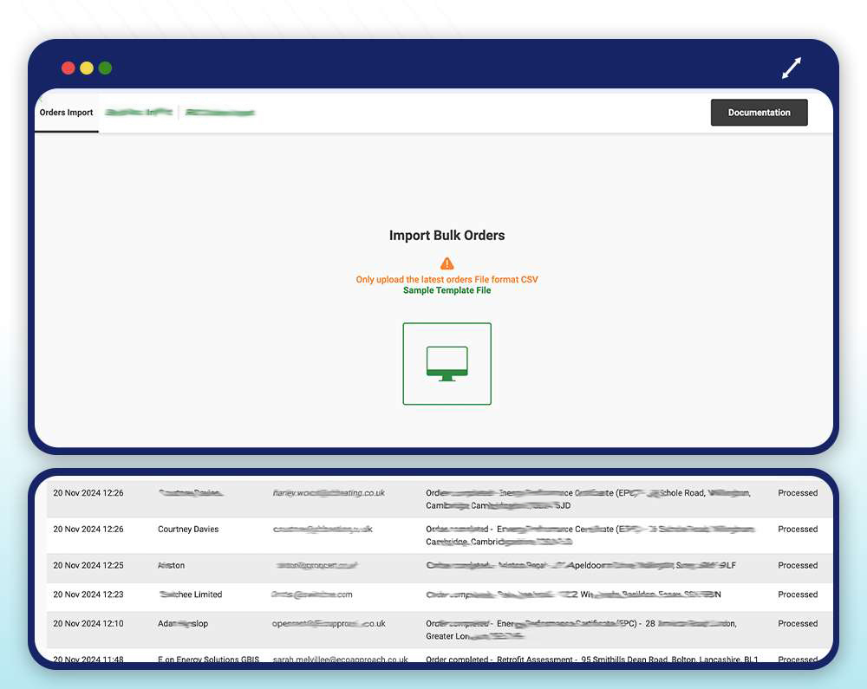Click the date 20 Nov 2024 12:25
The height and width of the screenshot is (689, 867).
coord(88,565)
